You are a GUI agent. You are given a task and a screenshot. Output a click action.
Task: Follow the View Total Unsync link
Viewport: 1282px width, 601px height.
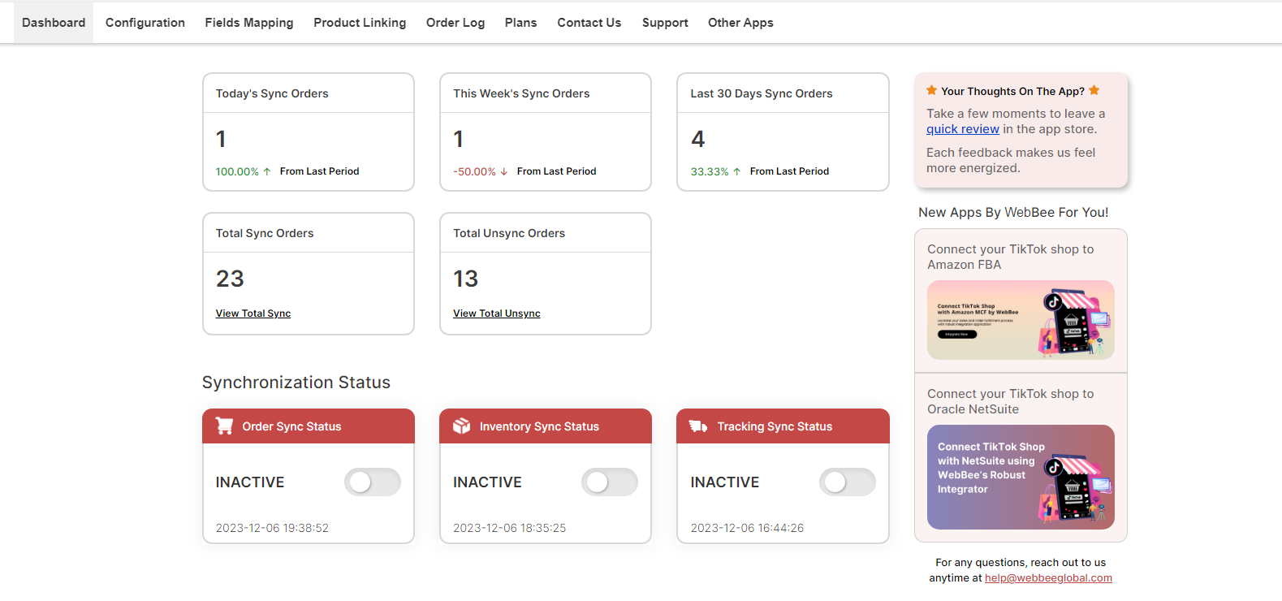tap(497, 313)
